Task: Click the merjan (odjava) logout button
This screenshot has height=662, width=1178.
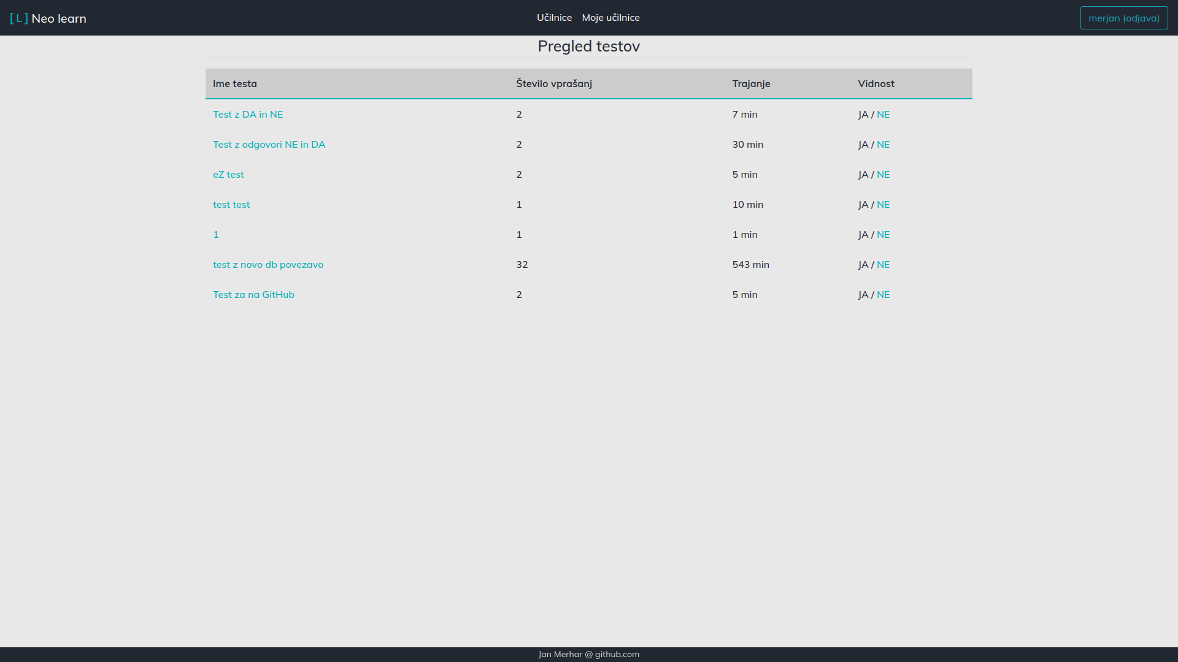Action: pyautogui.click(x=1123, y=18)
